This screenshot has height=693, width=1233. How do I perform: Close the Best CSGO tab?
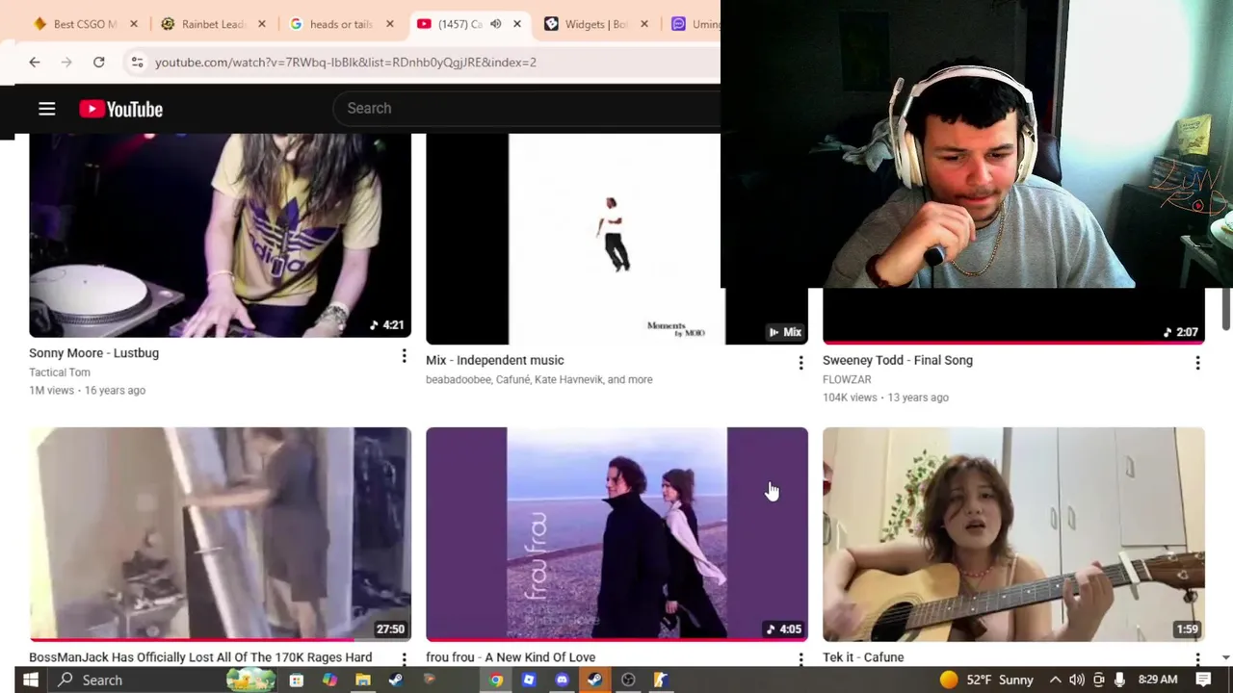coord(134,24)
